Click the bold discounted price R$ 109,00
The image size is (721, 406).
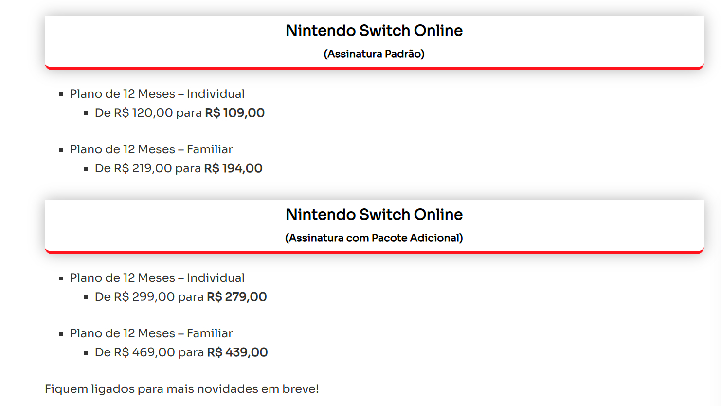point(234,113)
